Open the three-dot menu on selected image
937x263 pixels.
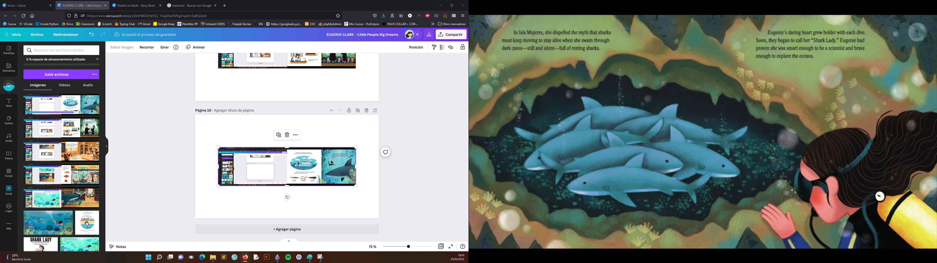click(x=295, y=135)
